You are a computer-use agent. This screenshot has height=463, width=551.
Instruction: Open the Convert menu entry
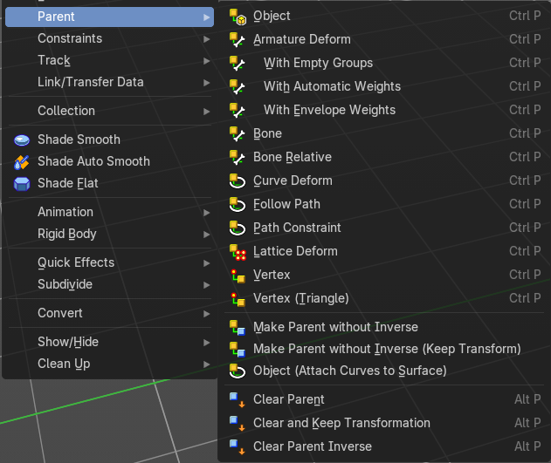(x=110, y=313)
